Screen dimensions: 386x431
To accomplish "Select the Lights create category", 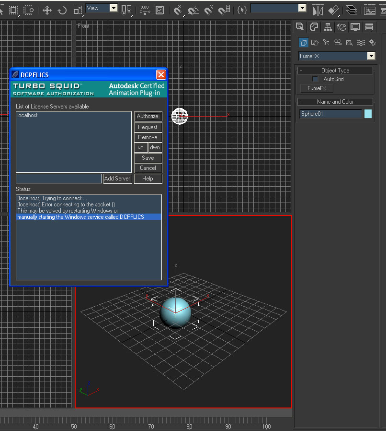I will 326,43.
